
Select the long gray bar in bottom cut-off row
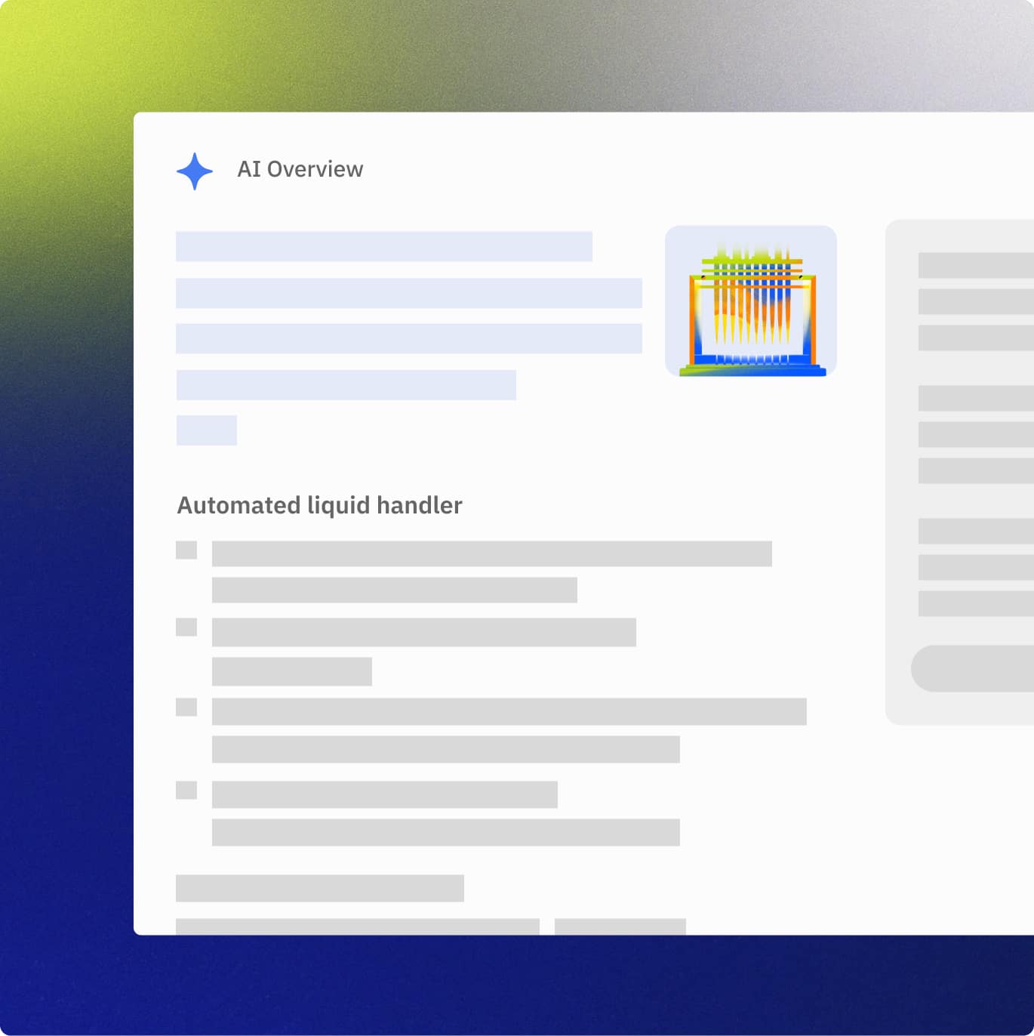357,927
